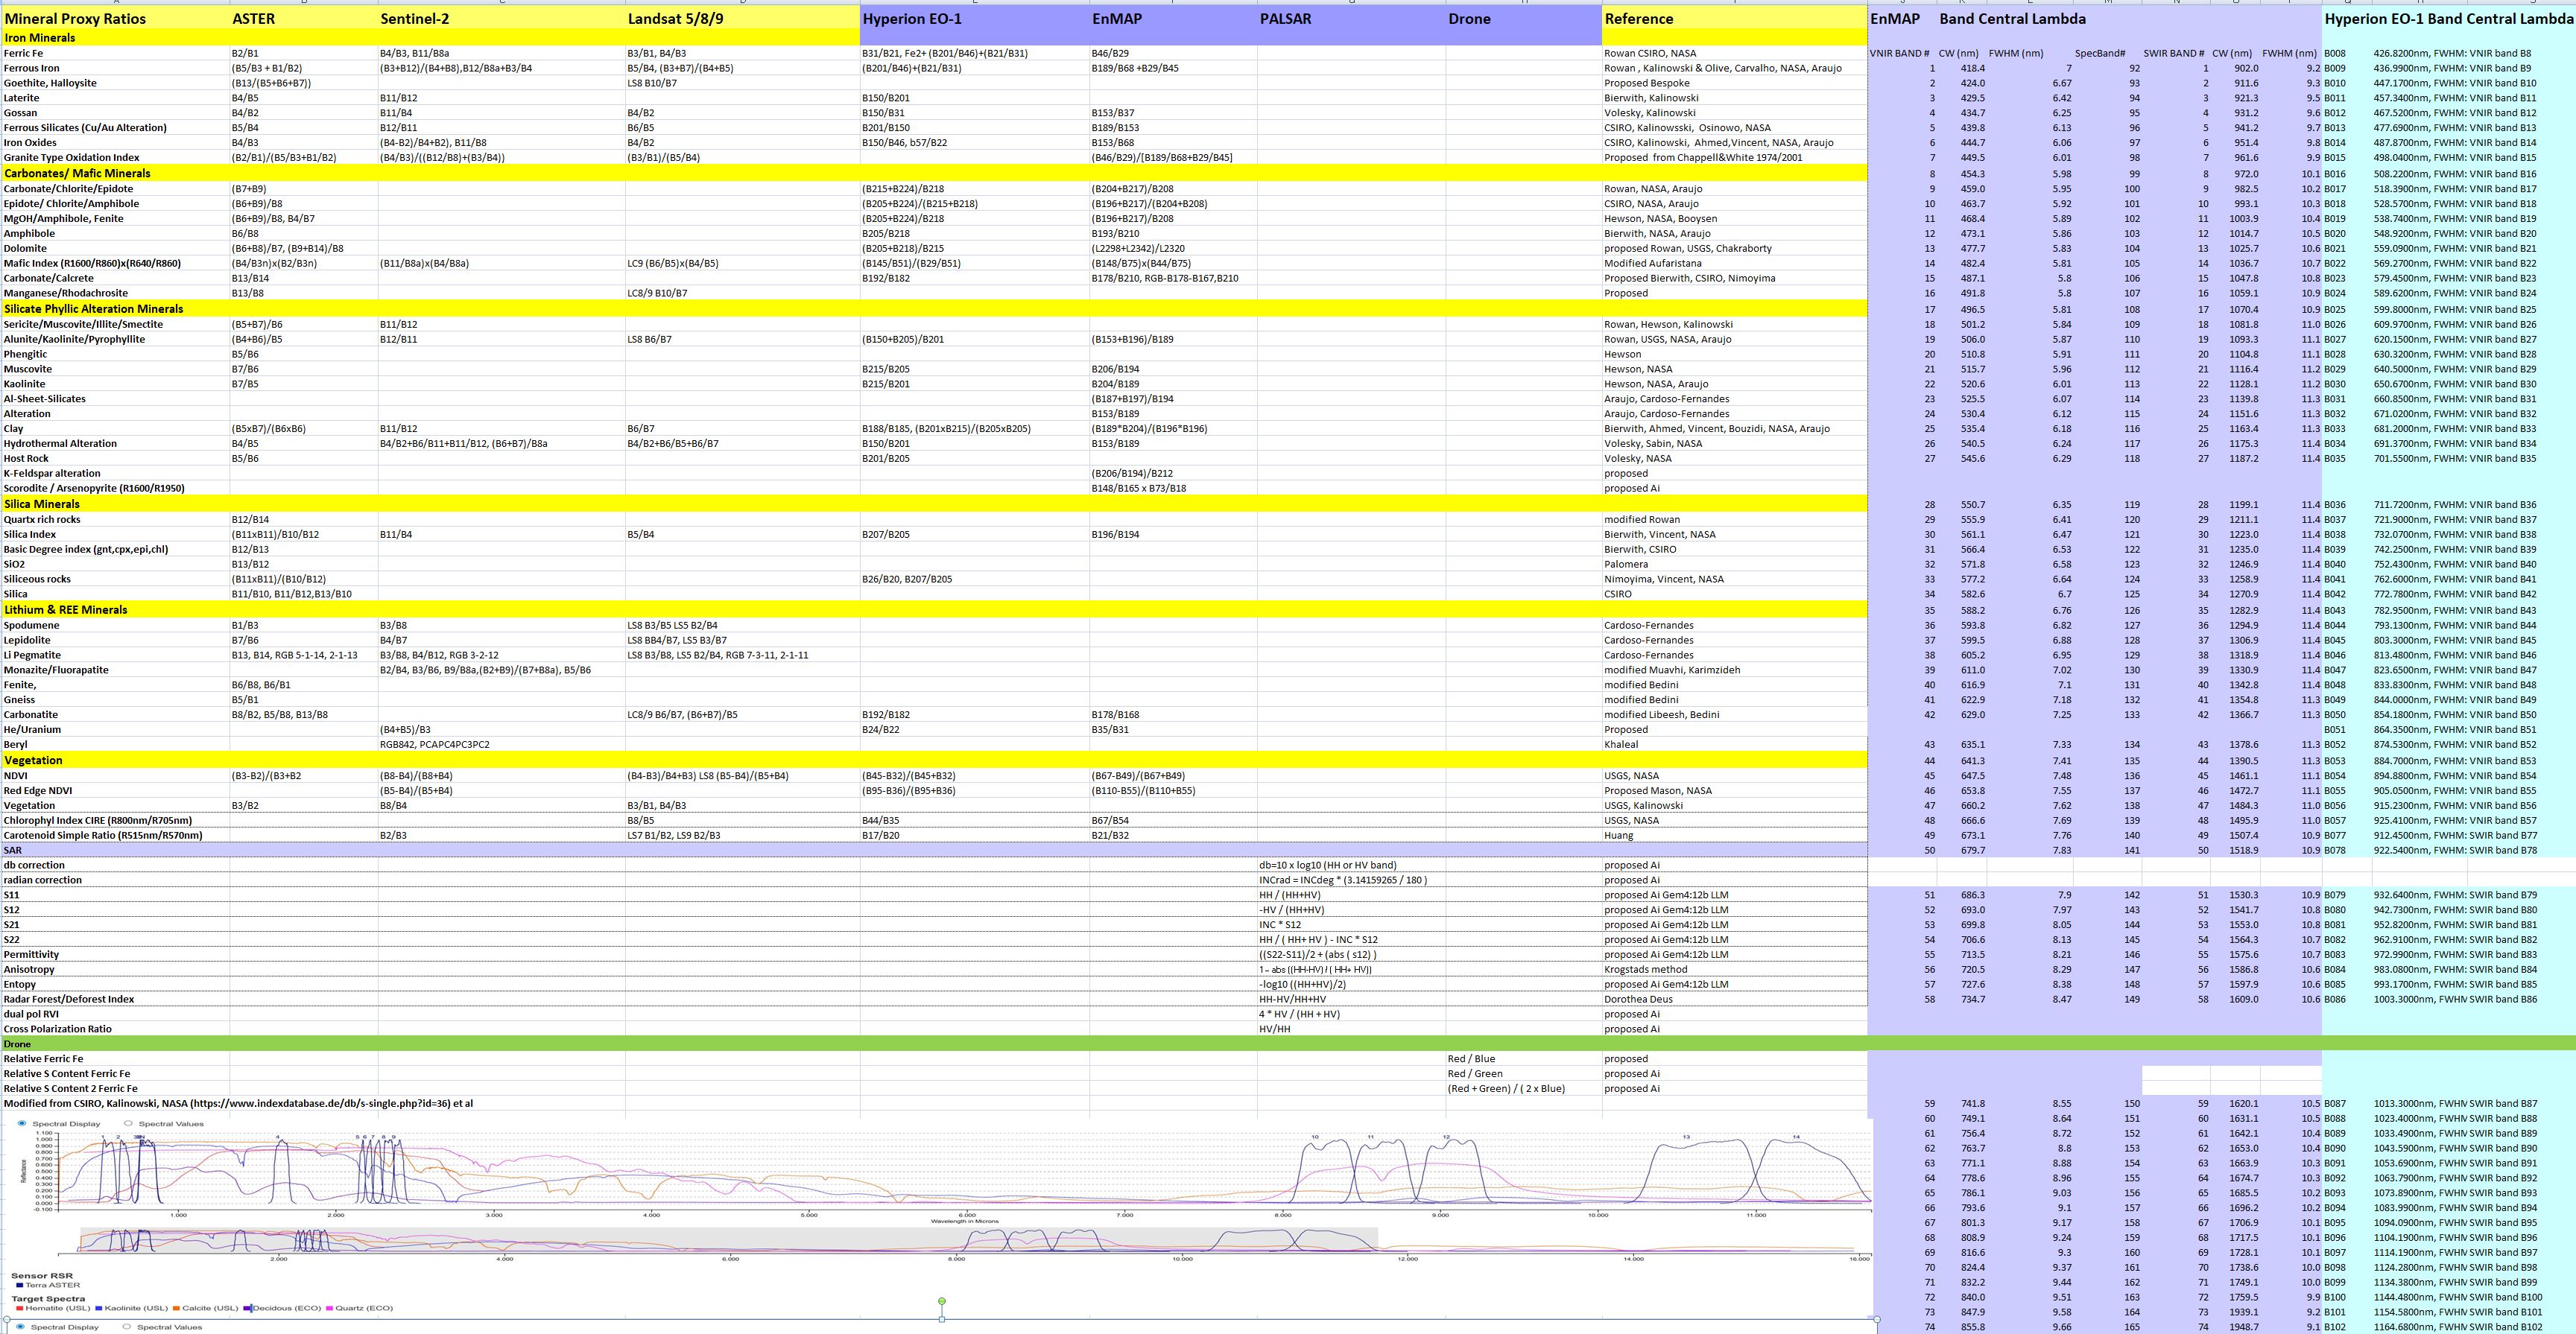The width and height of the screenshot is (2576, 1334).
Task: Select the Hyperion EO-1 column header in purple
Action: (x=975, y=18)
